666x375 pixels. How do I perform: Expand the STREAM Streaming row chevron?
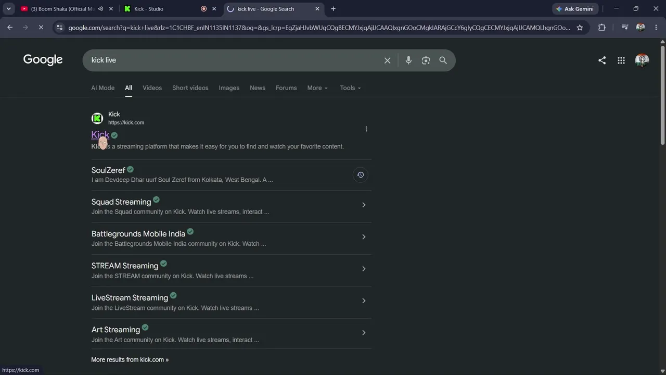(x=364, y=269)
